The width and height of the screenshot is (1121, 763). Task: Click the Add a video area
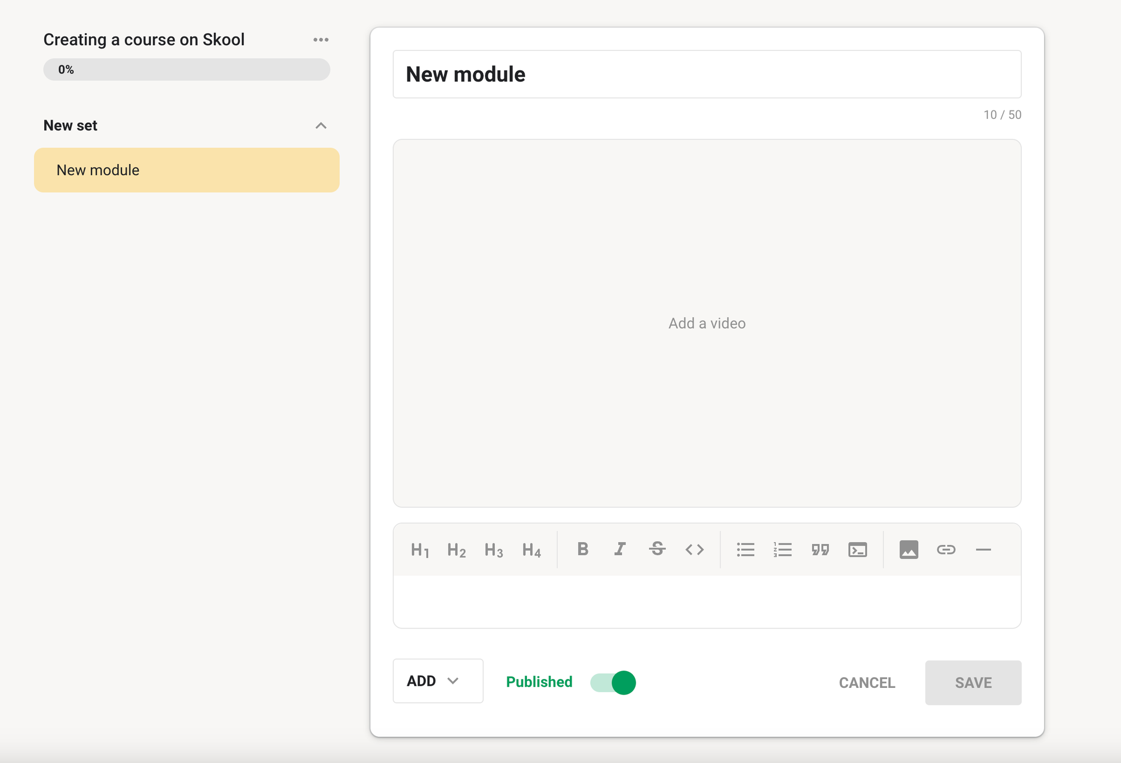pyautogui.click(x=707, y=323)
